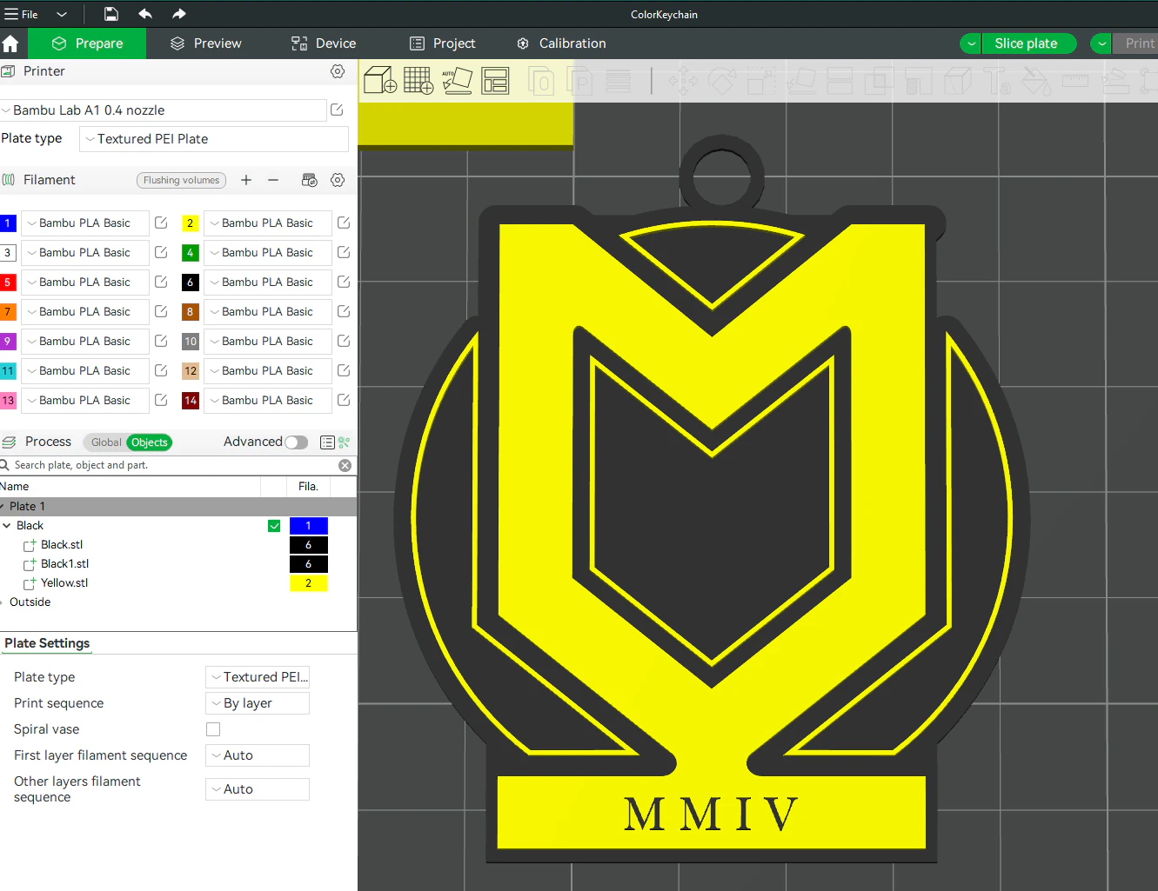Click the Move tool icon in toolbar

[683, 82]
